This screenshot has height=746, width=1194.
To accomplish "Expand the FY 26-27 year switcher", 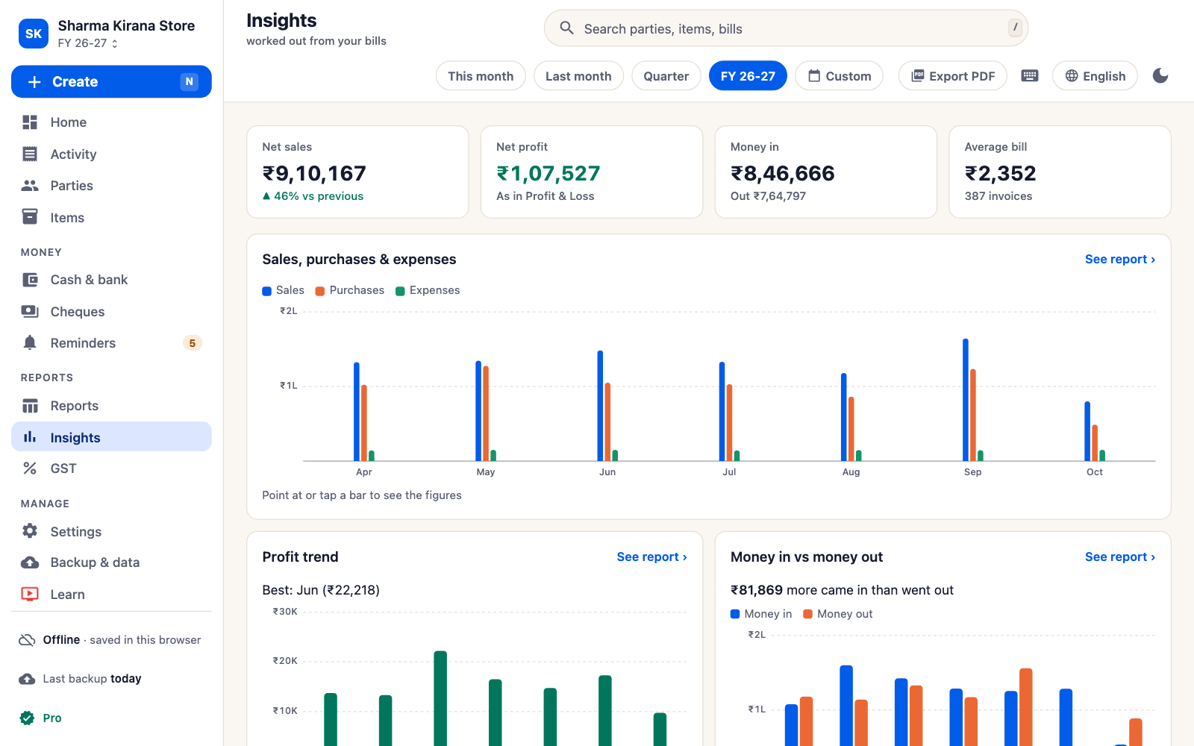I will coord(88,43).
